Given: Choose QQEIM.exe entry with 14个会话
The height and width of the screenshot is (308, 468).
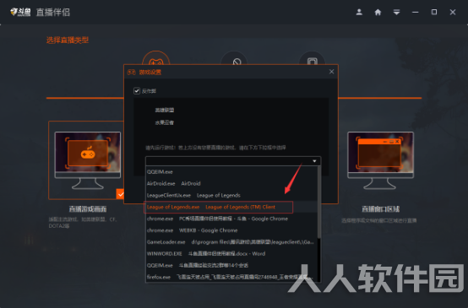Looking at the screenshot, I should click(231, 265).
